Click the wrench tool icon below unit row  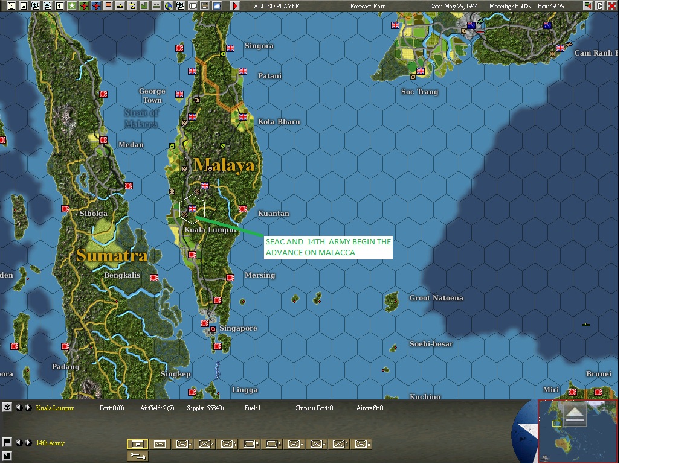tap(138, 456)
